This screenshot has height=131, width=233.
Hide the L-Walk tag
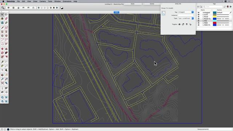point(198,23)
